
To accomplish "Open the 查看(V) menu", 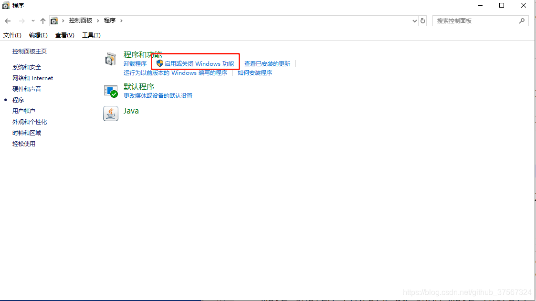I will [x=64, y=35].
